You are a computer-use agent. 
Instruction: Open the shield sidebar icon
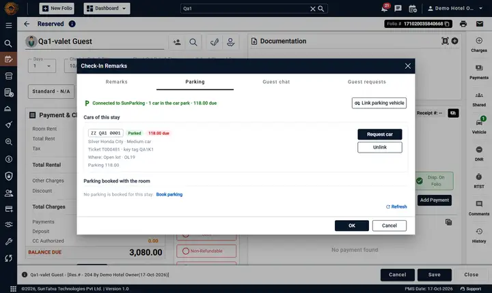(9, 176)
